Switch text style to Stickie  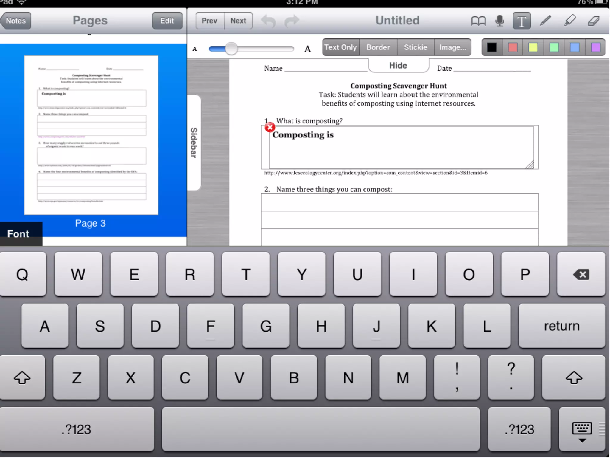(416, 47)
